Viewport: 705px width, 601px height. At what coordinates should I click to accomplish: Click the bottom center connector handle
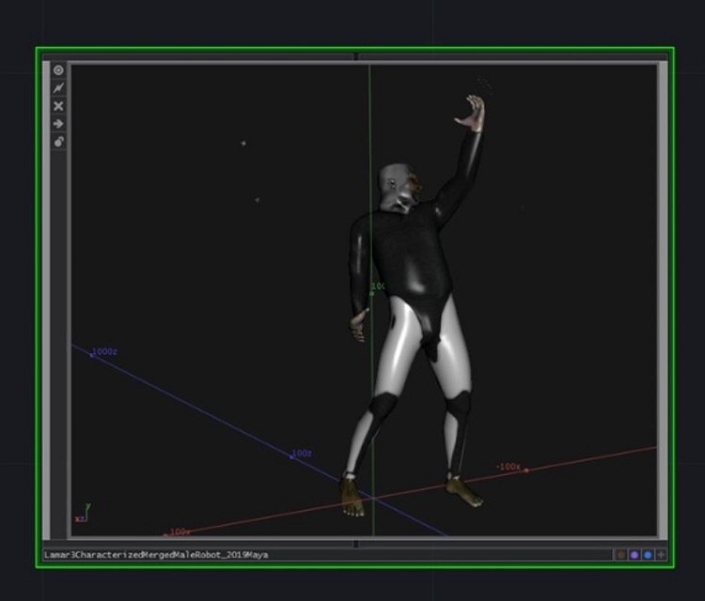point(355,543)
